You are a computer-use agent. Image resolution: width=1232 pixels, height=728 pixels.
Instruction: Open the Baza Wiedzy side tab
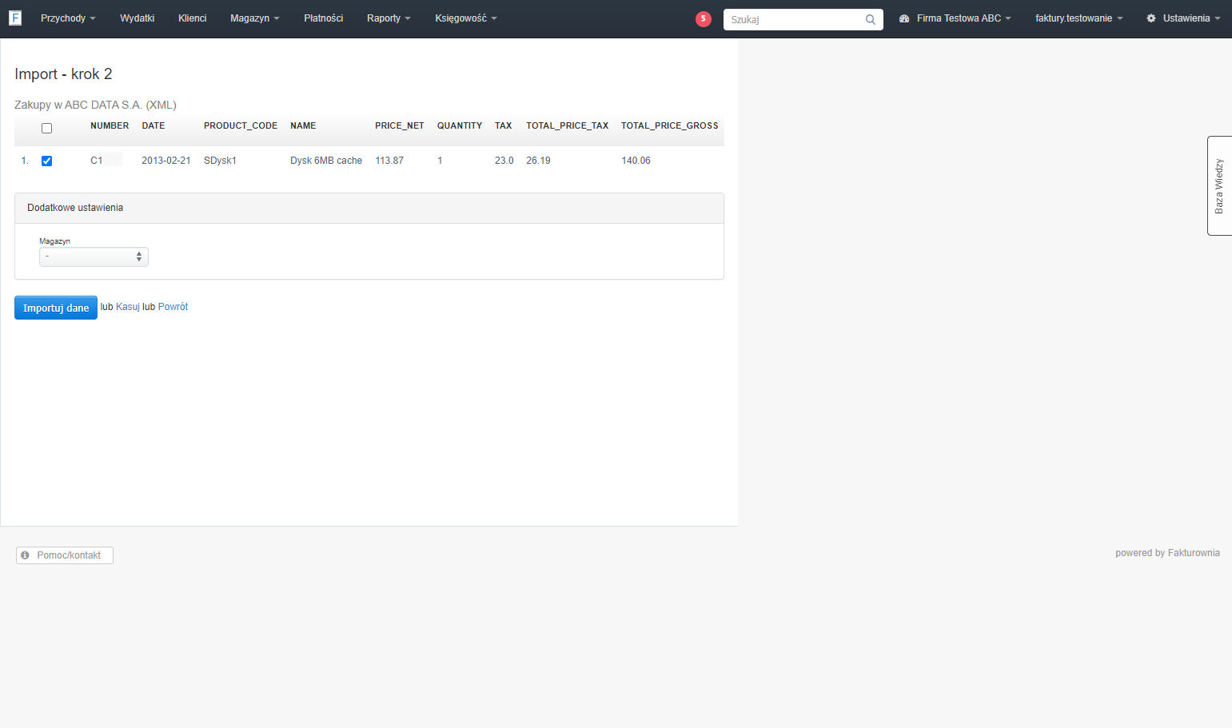(x=1219, y=185)
